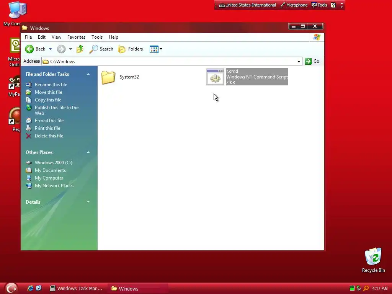Click Publish this file to the Web
This screenshot has height=294, width=392.
click(57, 110)
